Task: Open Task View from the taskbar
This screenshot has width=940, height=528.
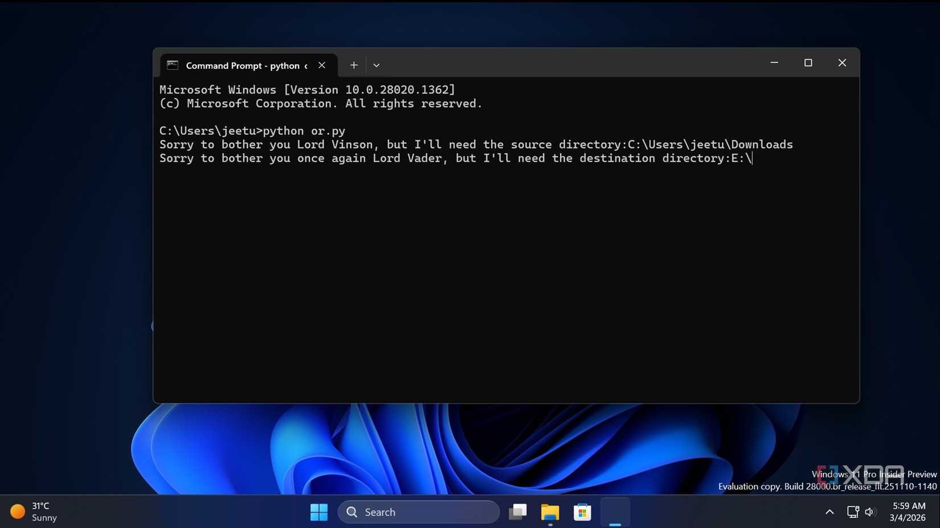Action: pyautogui.click(x=517, y=512)
